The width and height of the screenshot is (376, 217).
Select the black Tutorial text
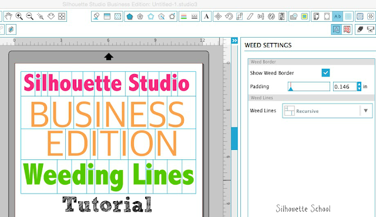coord(107,204)
